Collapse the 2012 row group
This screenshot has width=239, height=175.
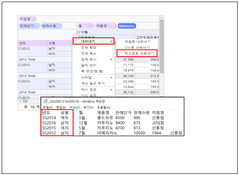20,49
